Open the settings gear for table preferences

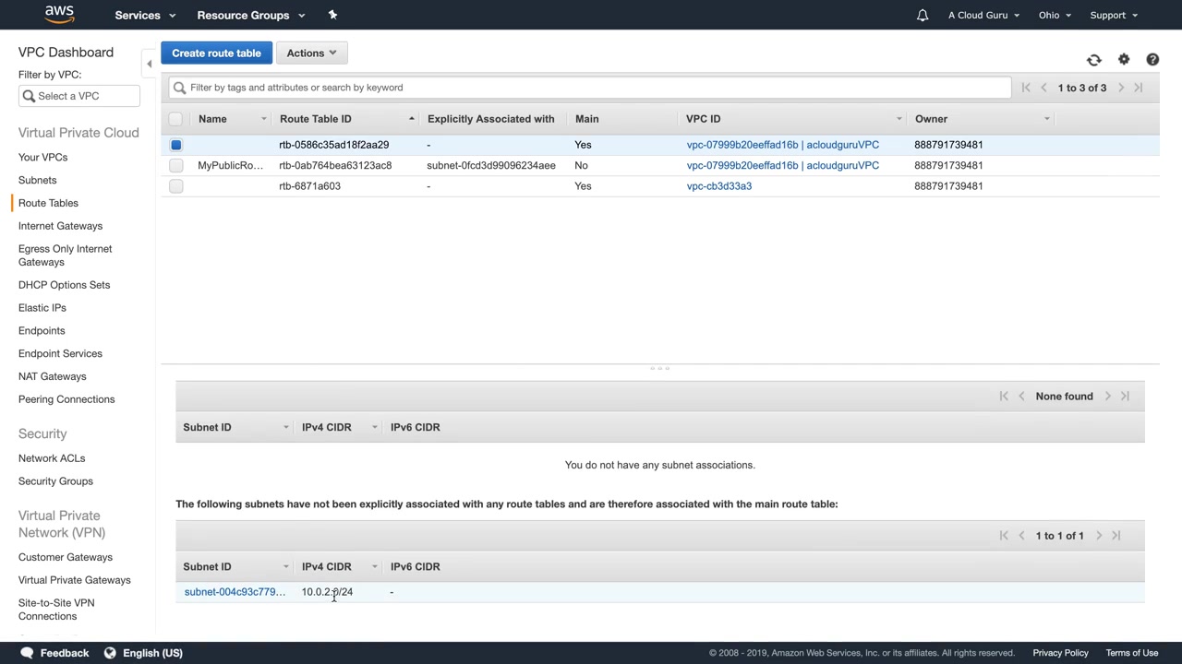(x=1124, y=60)
